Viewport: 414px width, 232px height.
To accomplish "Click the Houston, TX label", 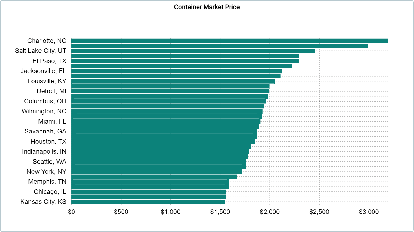I will coord(49,142).
